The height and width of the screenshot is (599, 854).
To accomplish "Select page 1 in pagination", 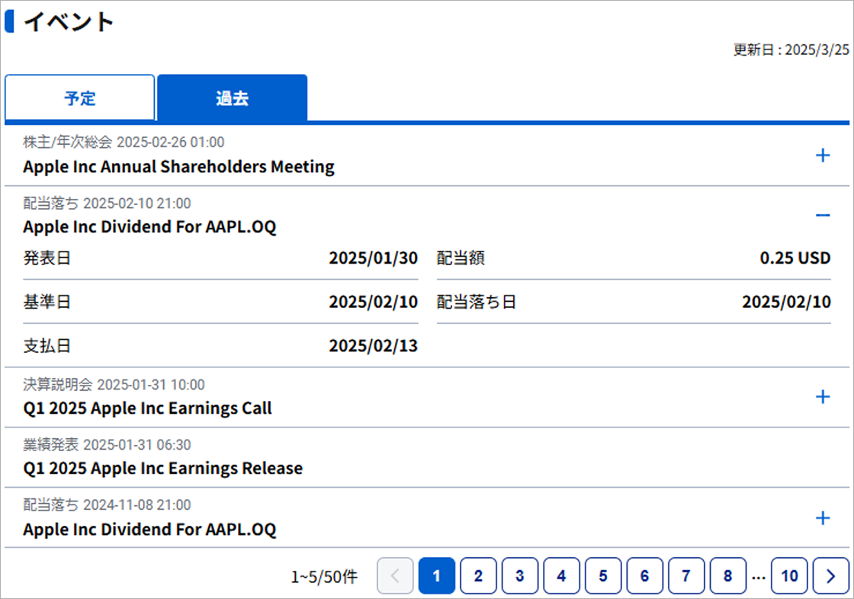I will [437, 575].
